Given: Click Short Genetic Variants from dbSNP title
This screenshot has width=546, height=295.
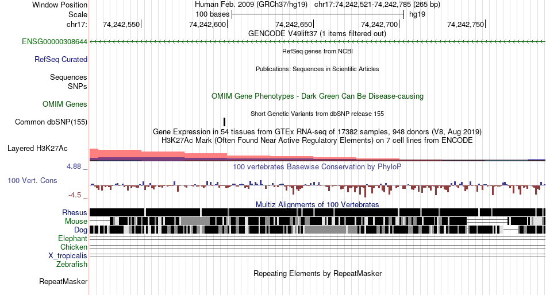Looking at the screenshot, I should point(317,114).
